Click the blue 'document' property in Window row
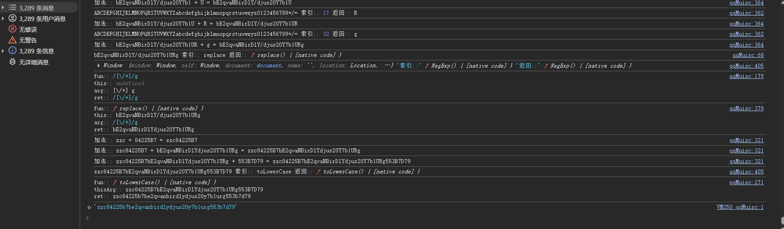784x229 pixels. pyautogui.click(x=269, y=65)
